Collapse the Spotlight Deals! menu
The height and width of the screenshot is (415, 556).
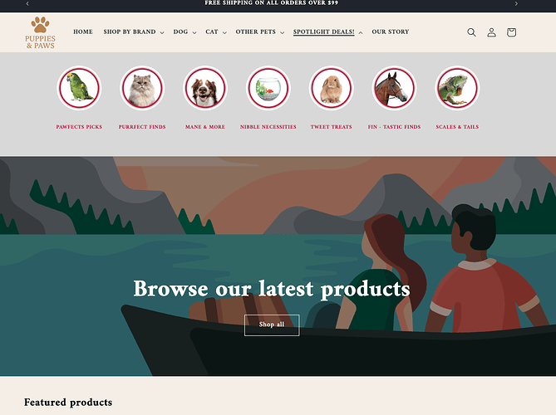tap(327, 32)
